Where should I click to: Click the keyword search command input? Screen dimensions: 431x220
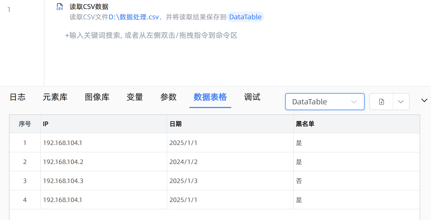pos(151,35)
